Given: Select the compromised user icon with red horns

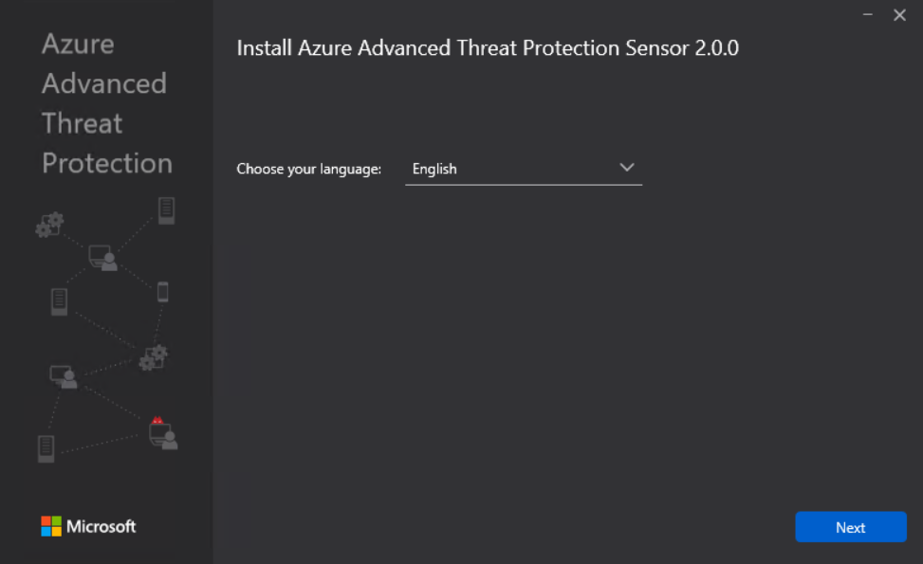Looking at the screenshot, I should click(163, 433).
